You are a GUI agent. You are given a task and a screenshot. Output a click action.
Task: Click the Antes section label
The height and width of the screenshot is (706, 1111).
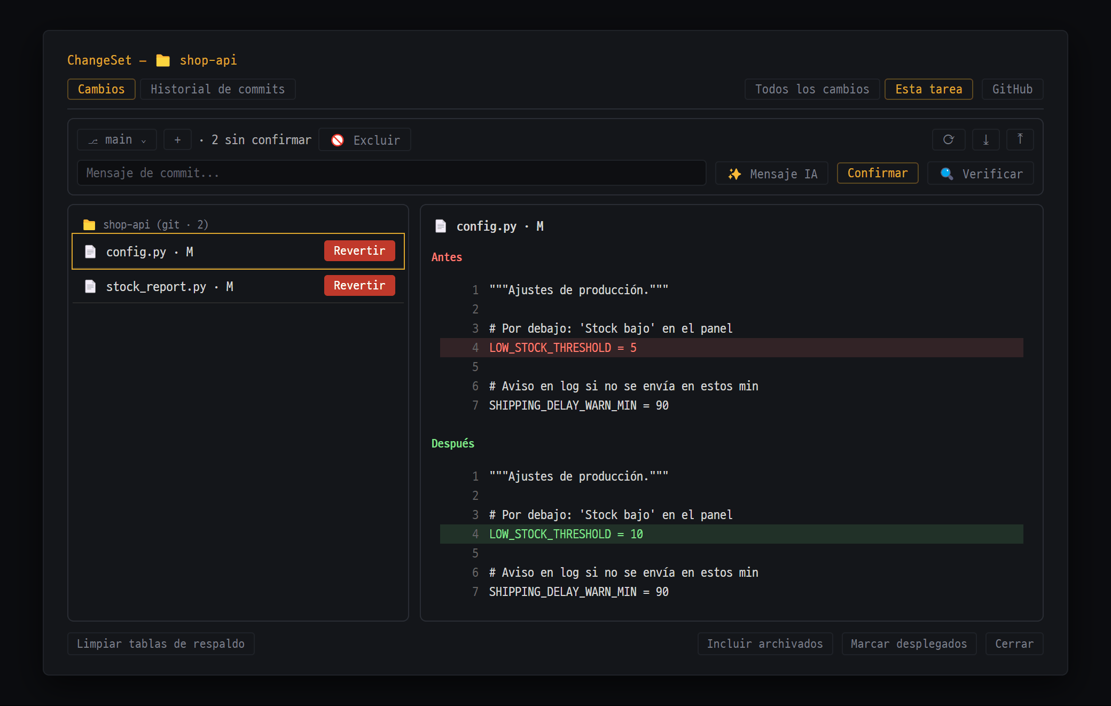tap(447, 257)
